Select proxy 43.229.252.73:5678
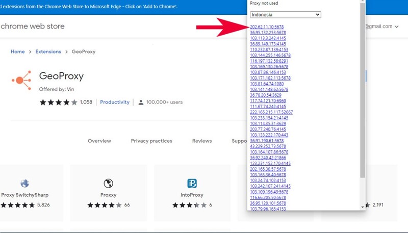Viewport: 408px width, 233px height. tap(268, 146)
